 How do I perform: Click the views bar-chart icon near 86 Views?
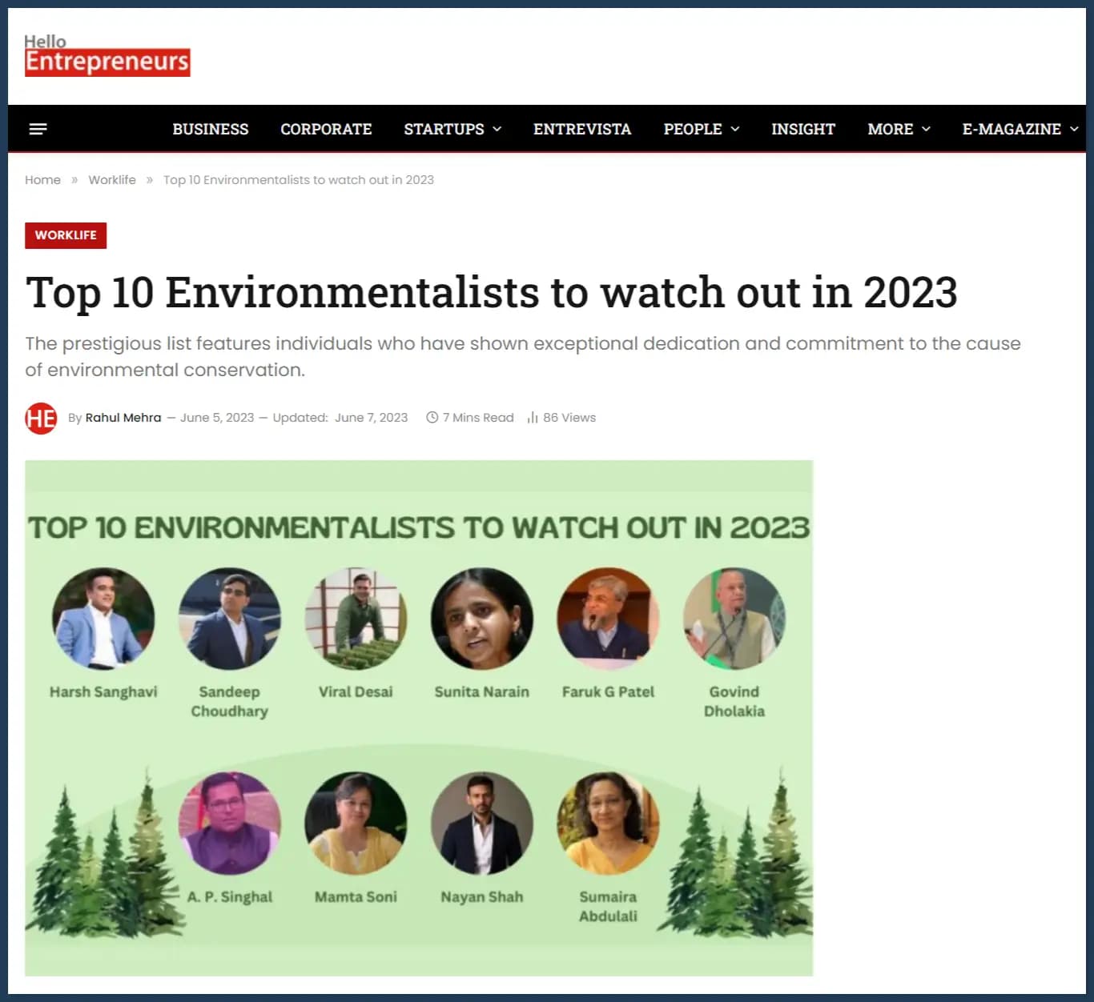[x=531, y=417]
